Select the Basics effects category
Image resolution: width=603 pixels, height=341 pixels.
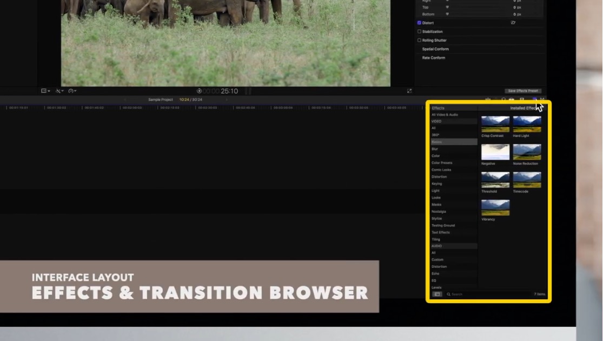pos(454,142)
